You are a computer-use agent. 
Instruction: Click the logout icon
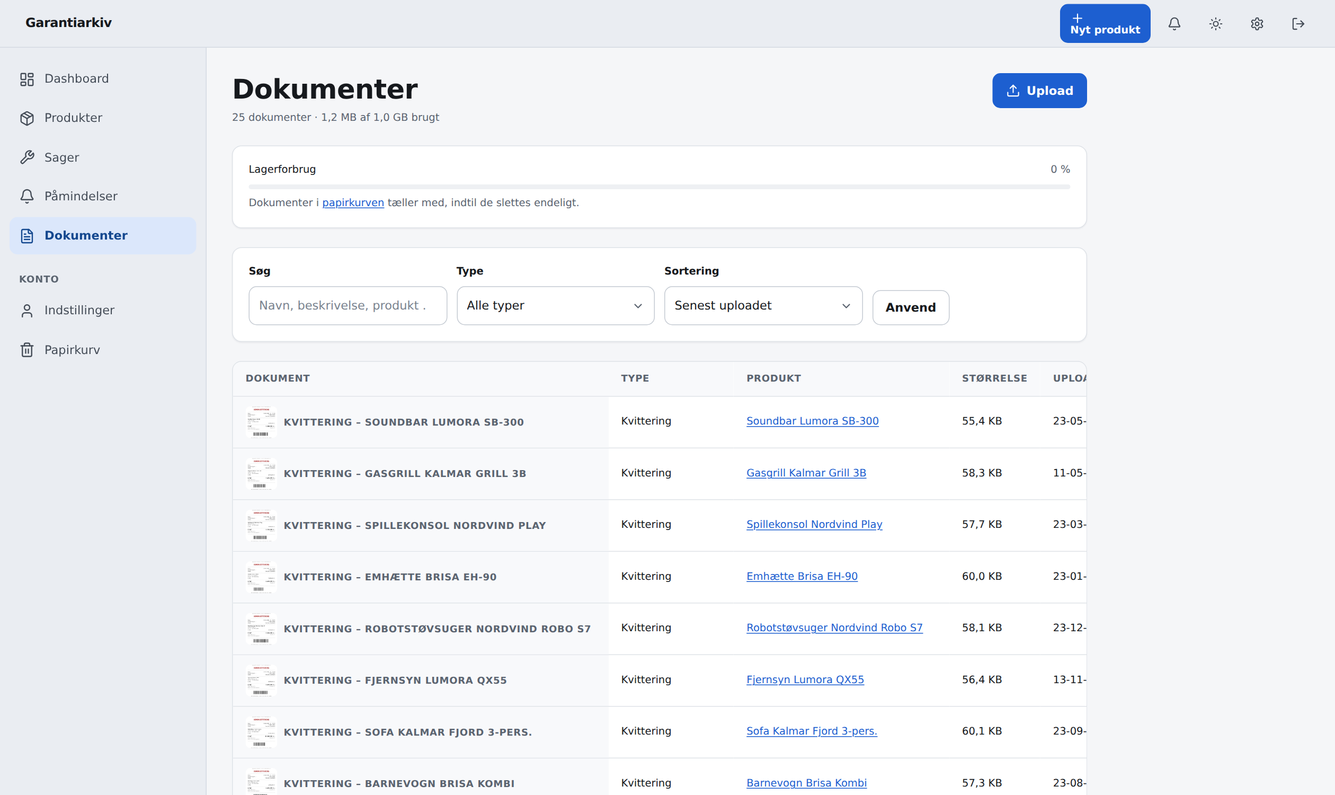tap(1298, 23)
